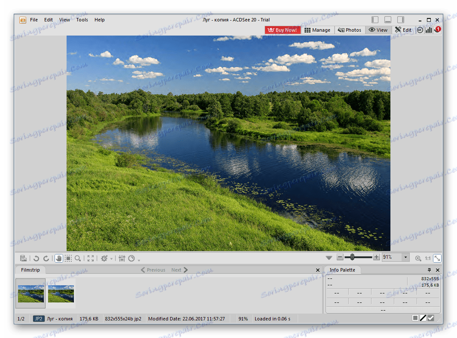Expand the gray triangle navigator dropdown

pyautogui.click(x=329, y=258)
